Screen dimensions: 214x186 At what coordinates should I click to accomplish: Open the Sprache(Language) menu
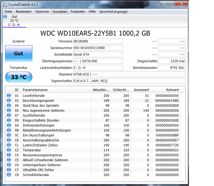(x=113, y=12)
